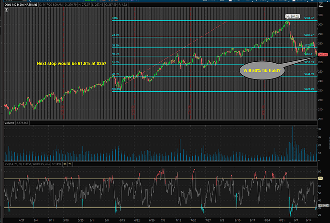Click the 0.0% Fibonacci level label
This screenshot has height=223, width=330.
tap(114, 18)
